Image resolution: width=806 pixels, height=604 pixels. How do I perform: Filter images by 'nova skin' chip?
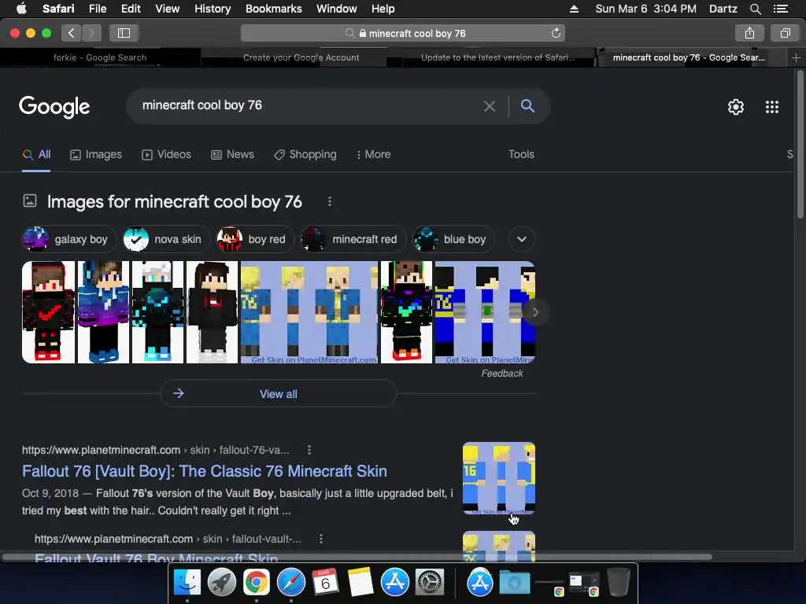click(166, 239)
